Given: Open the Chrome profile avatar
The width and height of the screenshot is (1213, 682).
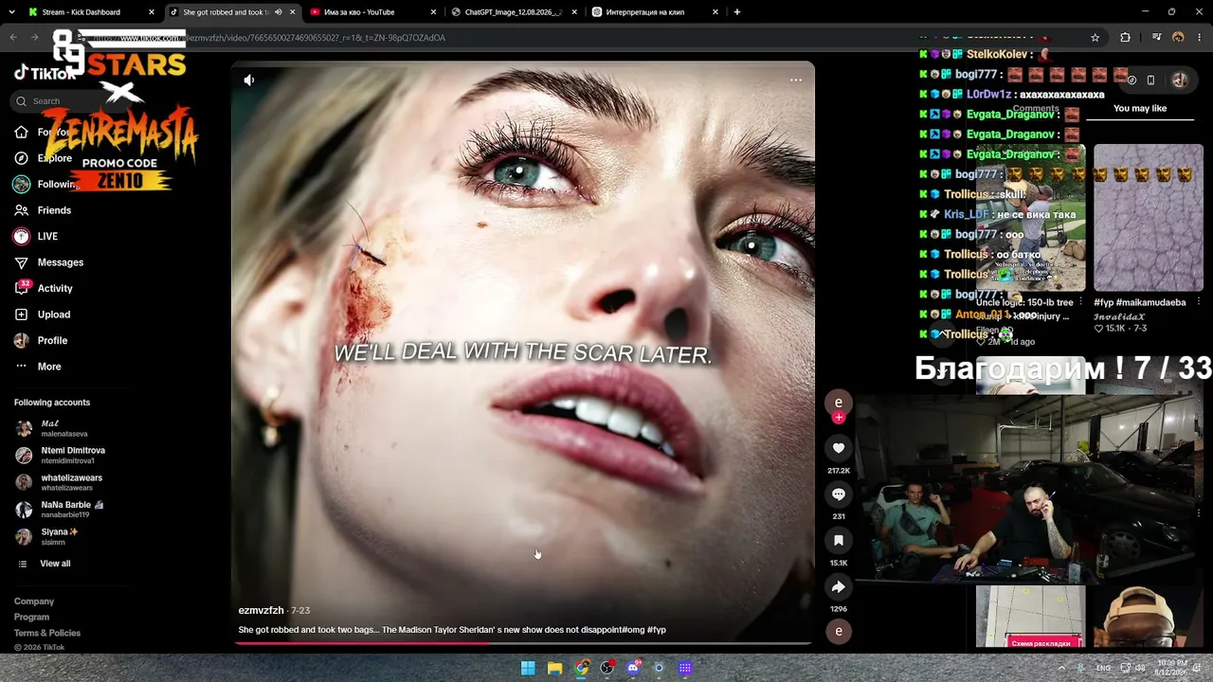Looking at the screenshot, I should pyautogui.click(x=1178, y=38).
